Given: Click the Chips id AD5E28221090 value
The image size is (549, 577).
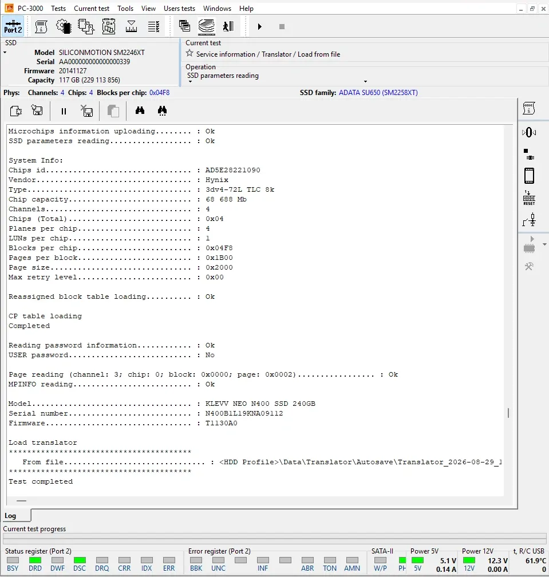Looking at the screenshot, I should click(233, 170).
